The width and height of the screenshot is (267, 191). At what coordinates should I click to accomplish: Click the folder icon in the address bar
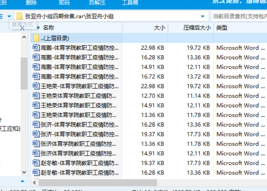(19, 16)
